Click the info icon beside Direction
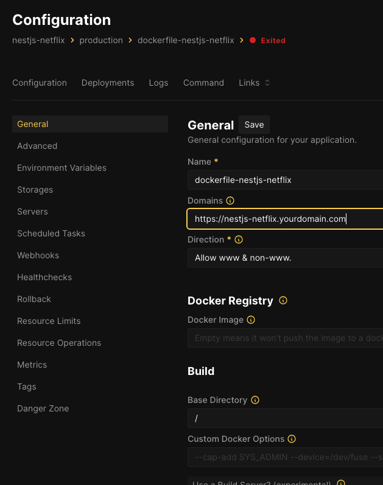The height and width of the screenshot is (485, 383). point(239,239)
